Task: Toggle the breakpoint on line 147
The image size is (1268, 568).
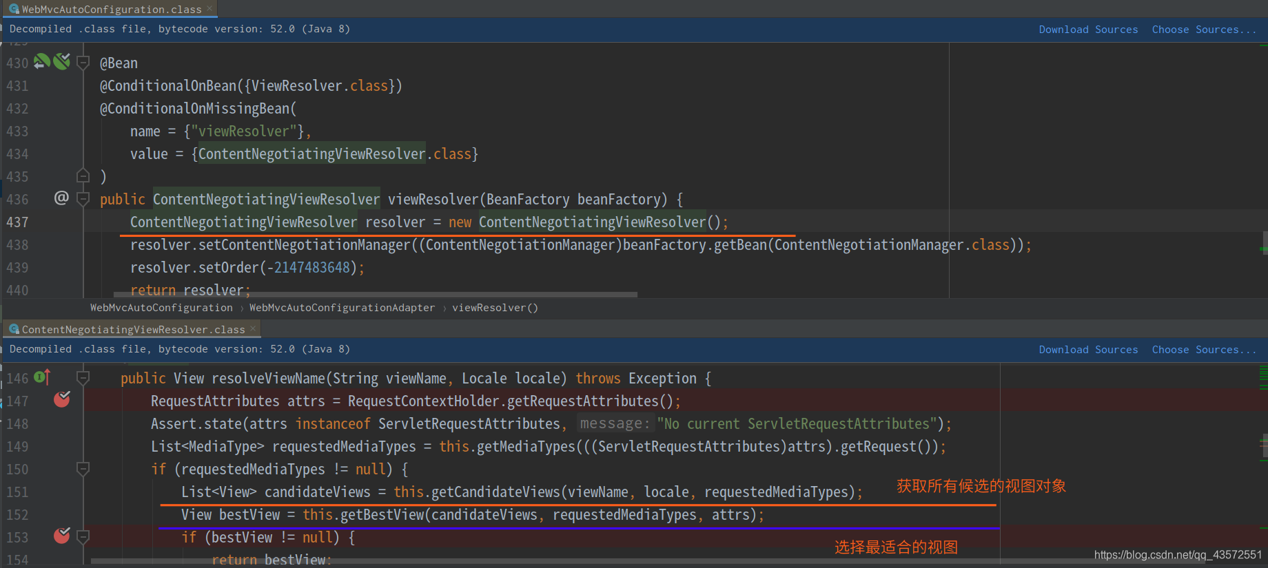Action: [62, 399]
